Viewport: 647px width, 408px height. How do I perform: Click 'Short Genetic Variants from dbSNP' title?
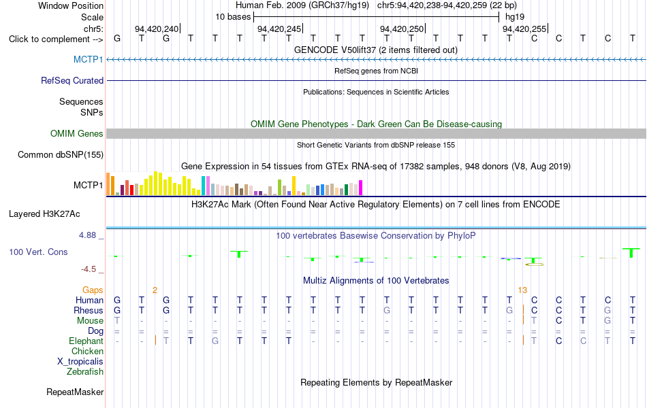pos(376,145)
